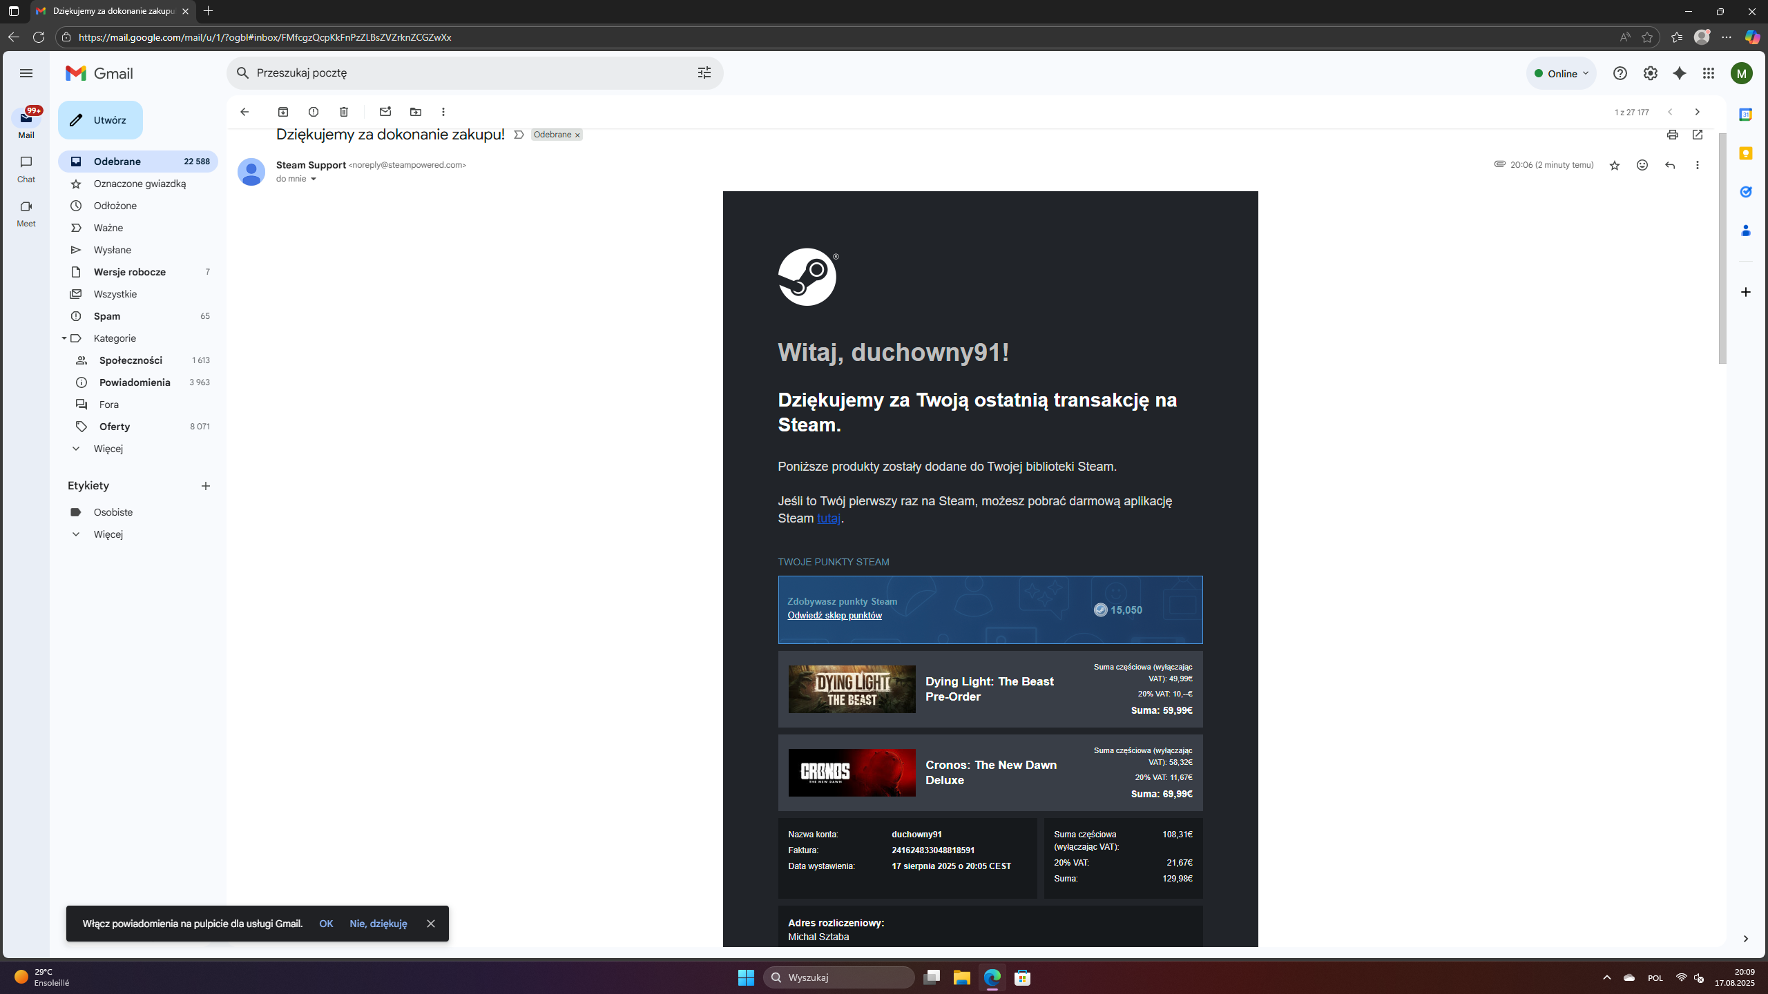Delete this email with trash icon
This screenshot has height=994, width=1768.
point(344,112)
